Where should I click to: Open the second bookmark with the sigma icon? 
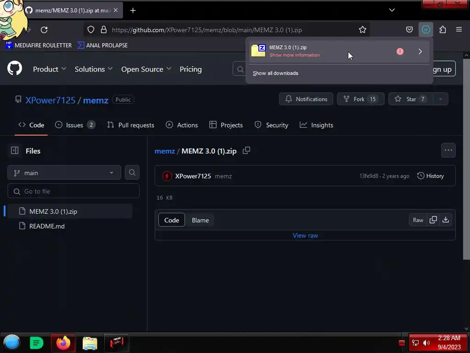click(102, 46)
